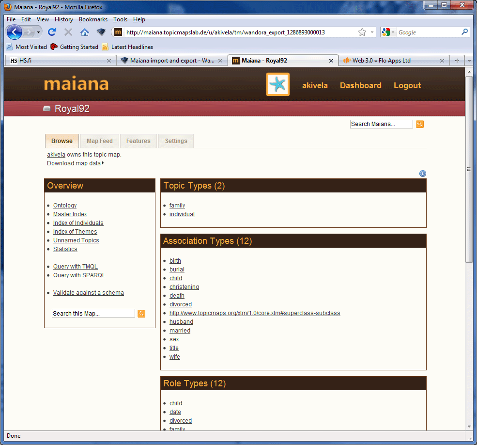Image resolution: width=477 pixels, height=445 pixels.
Task: Click the Search Maiana magnifier button
Action: tap(419, 124)
